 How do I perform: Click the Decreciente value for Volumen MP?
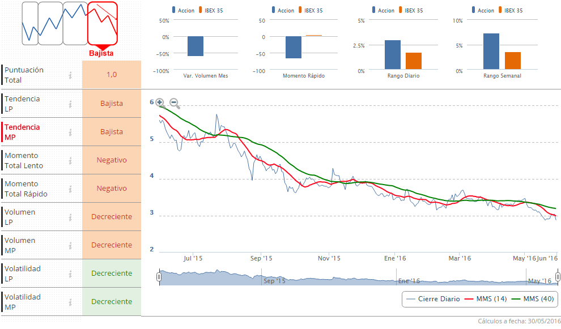112,245
